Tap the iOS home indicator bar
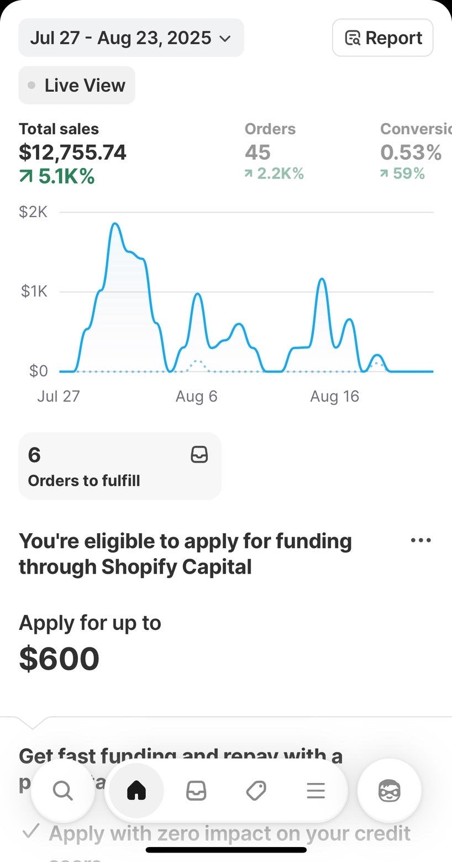 (x=226, y=850)
